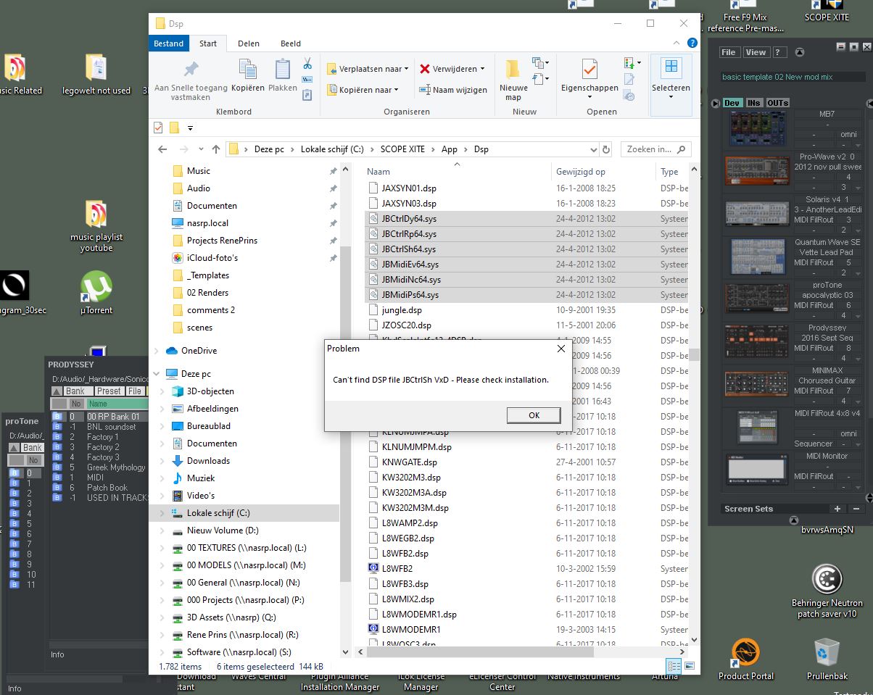Viewport: 873px width, 695px height.
Task: Select file jungle.dsp
Action: pos(402,310)
